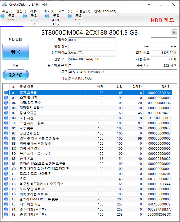Select 총 쓰기량 (호스트) attribute name
Viewport: 180px width, 222px height.
coord(33,209)
